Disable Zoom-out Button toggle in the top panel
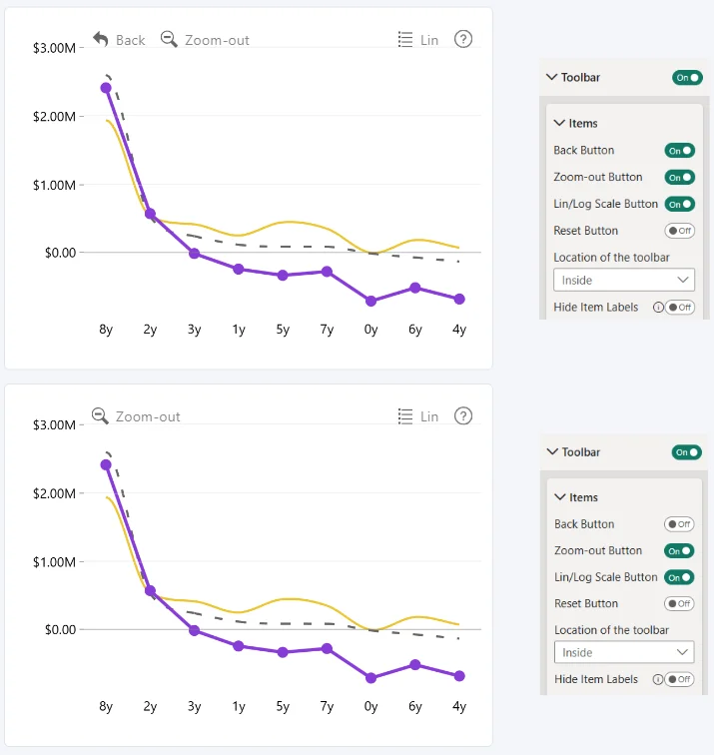Image resolution: width=714 pixels, height=755 pixels. tap(680, 177)
